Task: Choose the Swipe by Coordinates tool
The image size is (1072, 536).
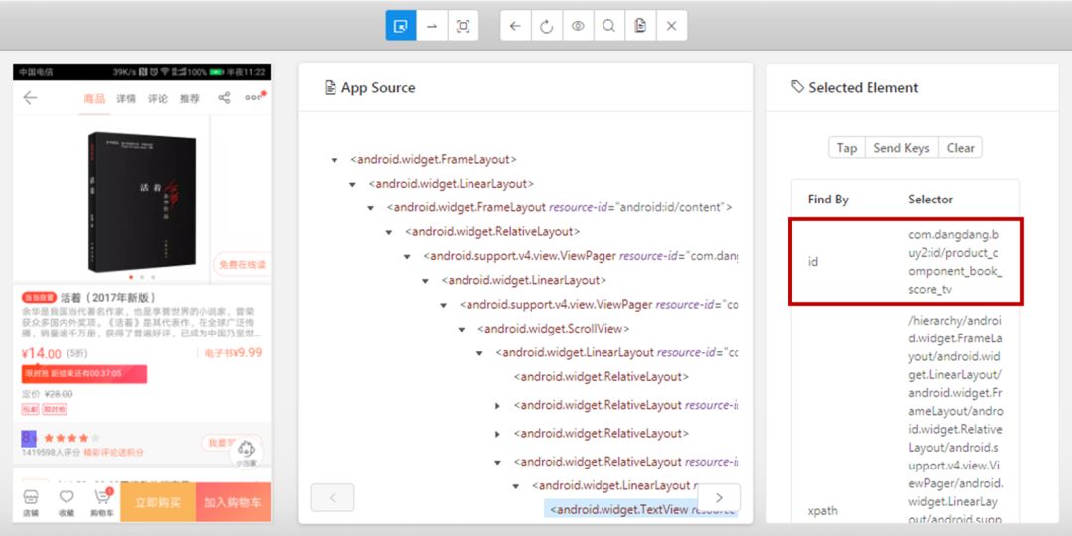Action: click(432, 26)
